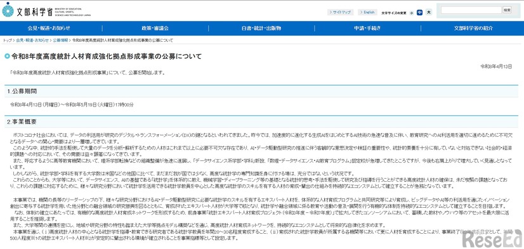Screen dimensions: 524x249
Task: Click the heading 2.事業概要
Action: coord(22,122)
